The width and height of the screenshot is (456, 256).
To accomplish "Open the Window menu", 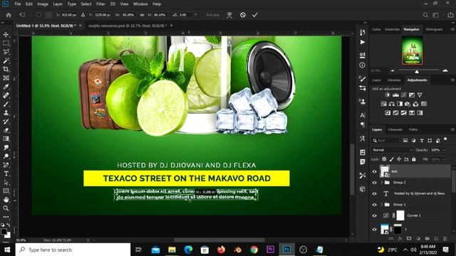I will point(140,4).
